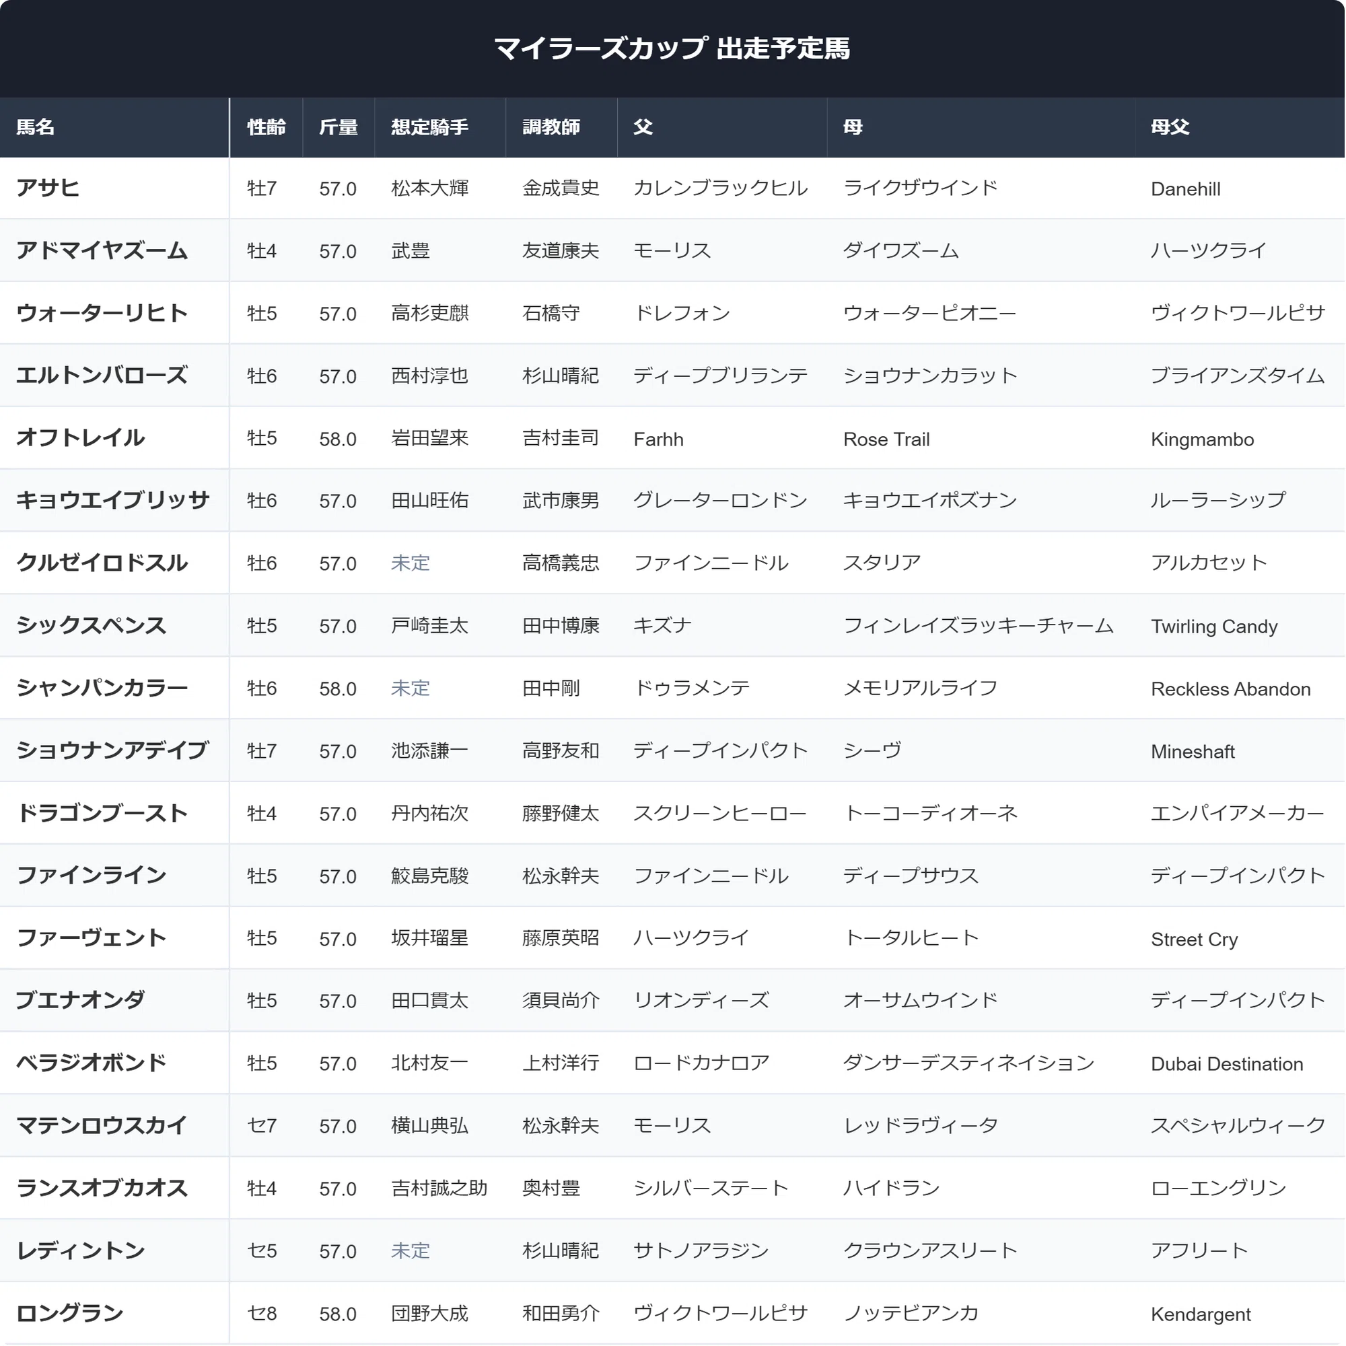Select horse name ロングラン
The width and height of the screenshot is (1346, 1346).
pyautogui.click(x=70, y=1313)
